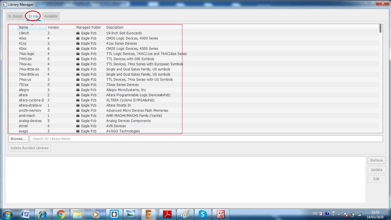This screenshot has height=220, width=391.
Task: Click the managed folder icon for 74ac-logic
Action: point(78,54)
